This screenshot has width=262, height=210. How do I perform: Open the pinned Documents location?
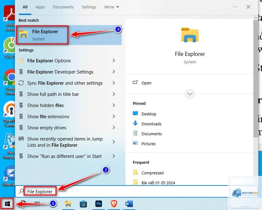[151, 134]
